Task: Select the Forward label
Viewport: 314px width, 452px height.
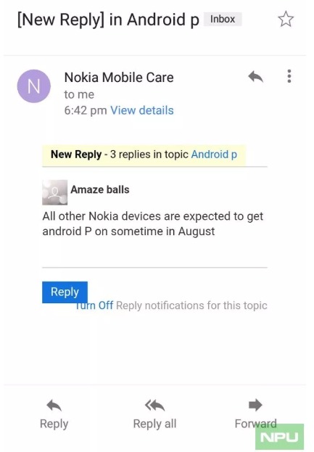Action: [255, 424]
